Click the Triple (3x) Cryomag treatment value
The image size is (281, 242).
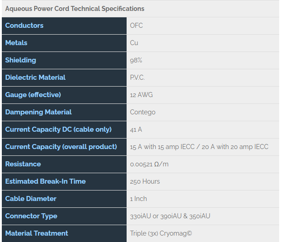[161, 233]
